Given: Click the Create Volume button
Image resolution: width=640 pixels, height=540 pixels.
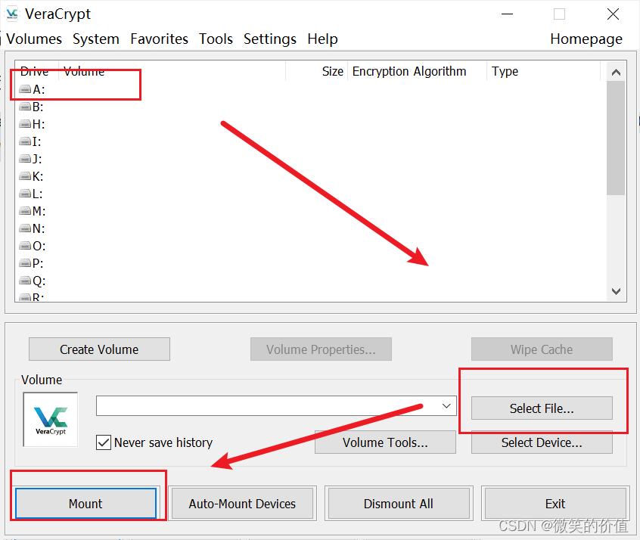Looking at the screenshot, I should point(99,349).
